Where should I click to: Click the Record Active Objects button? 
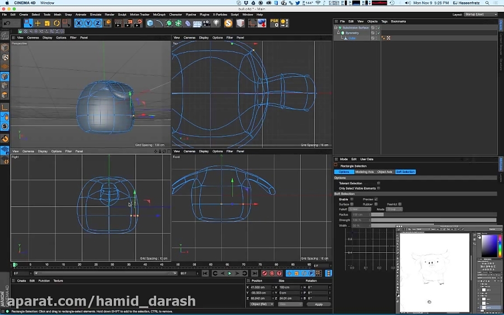[x=264, y=273]
